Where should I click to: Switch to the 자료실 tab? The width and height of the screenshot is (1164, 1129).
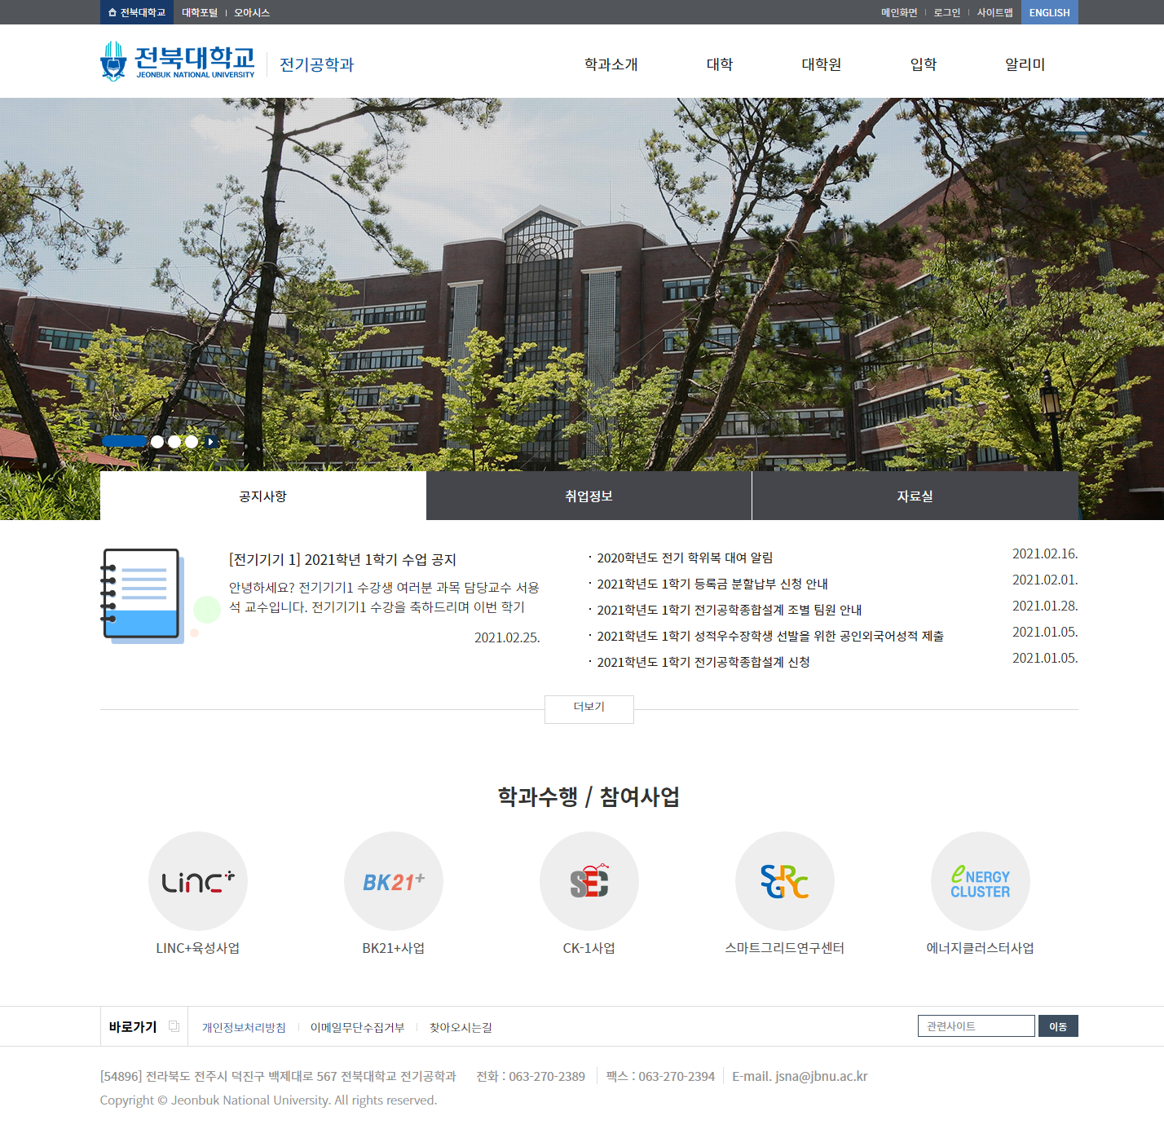(x=915, y=496)
